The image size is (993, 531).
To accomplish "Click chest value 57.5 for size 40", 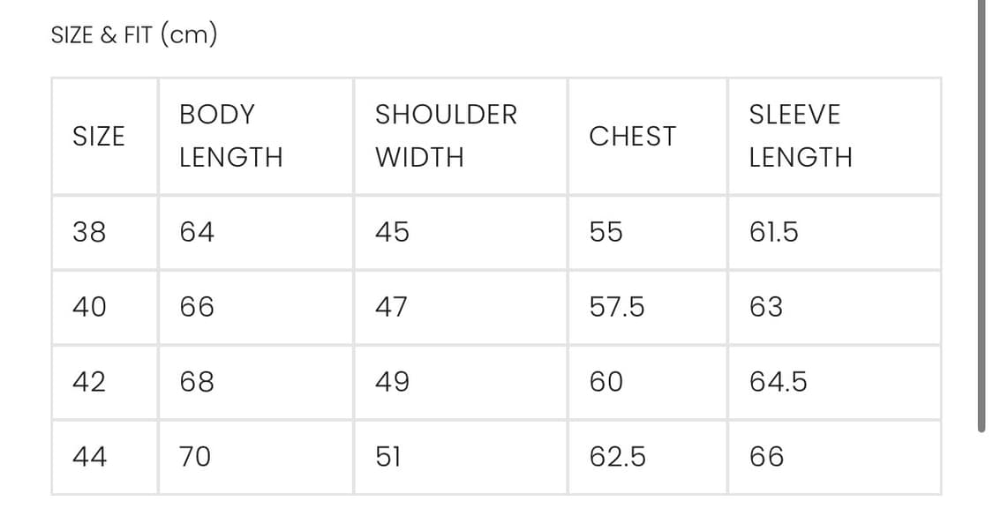I will point(616,307).
